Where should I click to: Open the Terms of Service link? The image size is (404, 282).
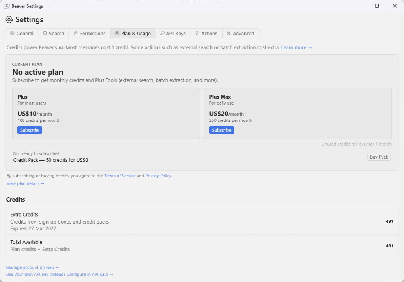click(x=120, y=176)
